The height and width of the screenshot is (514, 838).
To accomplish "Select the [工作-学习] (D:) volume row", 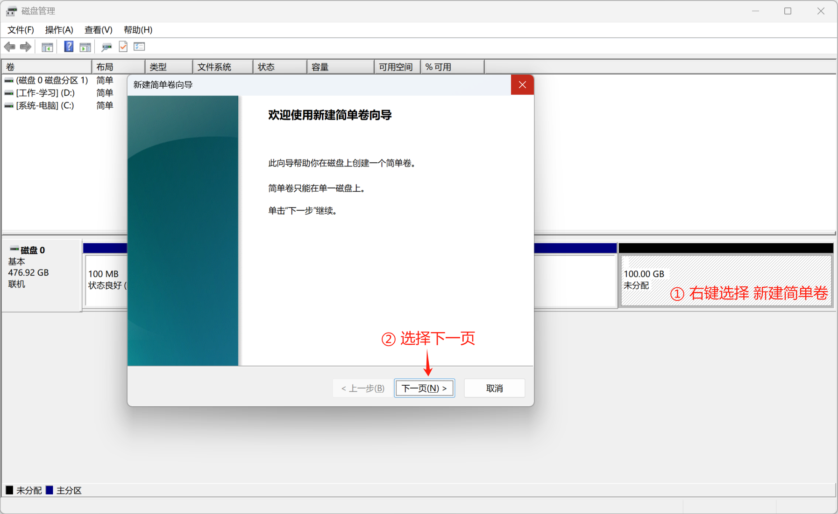I will [64, 93].
